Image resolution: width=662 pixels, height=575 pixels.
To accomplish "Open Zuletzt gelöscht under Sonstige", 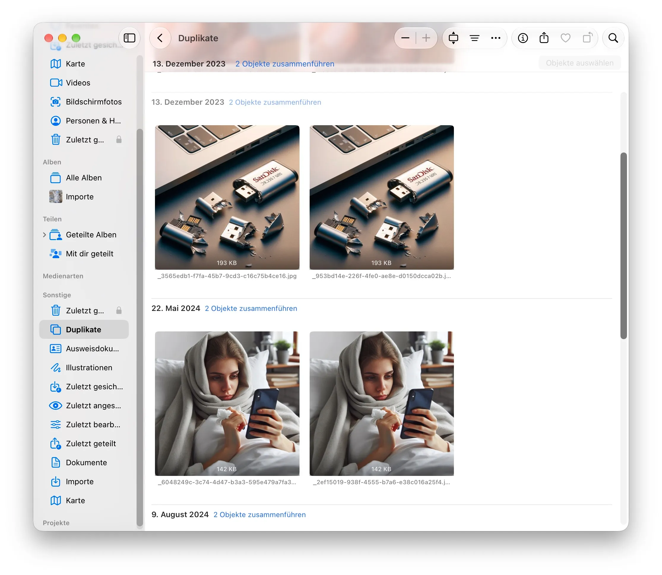I will point(84,311).
